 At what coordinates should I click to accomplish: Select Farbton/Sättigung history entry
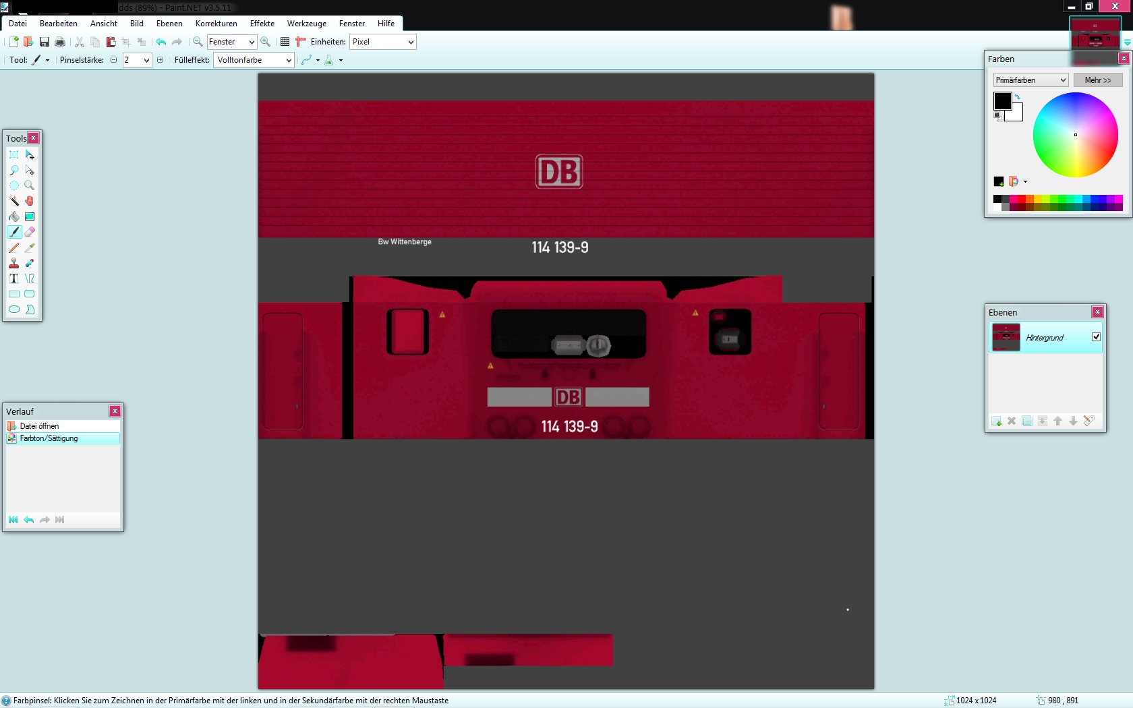point(63,438)
